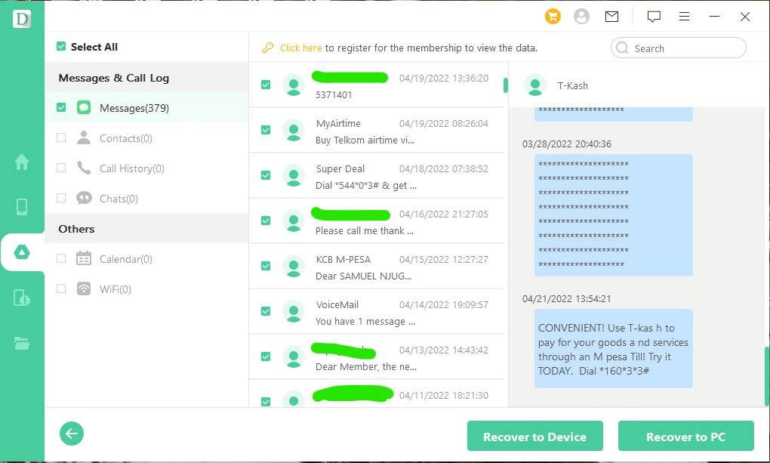Open the Contacts(0) category
Image resolution: width=770 pixels, height=463 pixels.
(x=146, y=138)
